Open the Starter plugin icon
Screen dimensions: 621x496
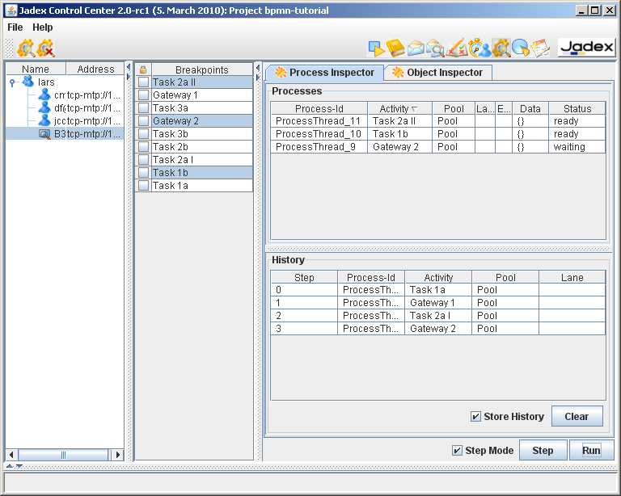coord(376,48)
